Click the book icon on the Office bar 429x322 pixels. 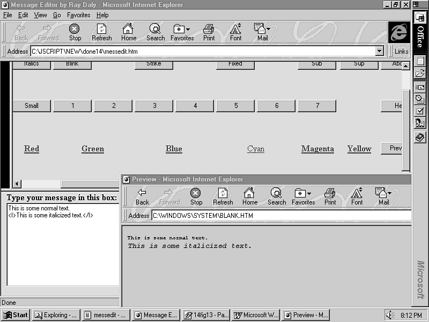tap(420, 137)
